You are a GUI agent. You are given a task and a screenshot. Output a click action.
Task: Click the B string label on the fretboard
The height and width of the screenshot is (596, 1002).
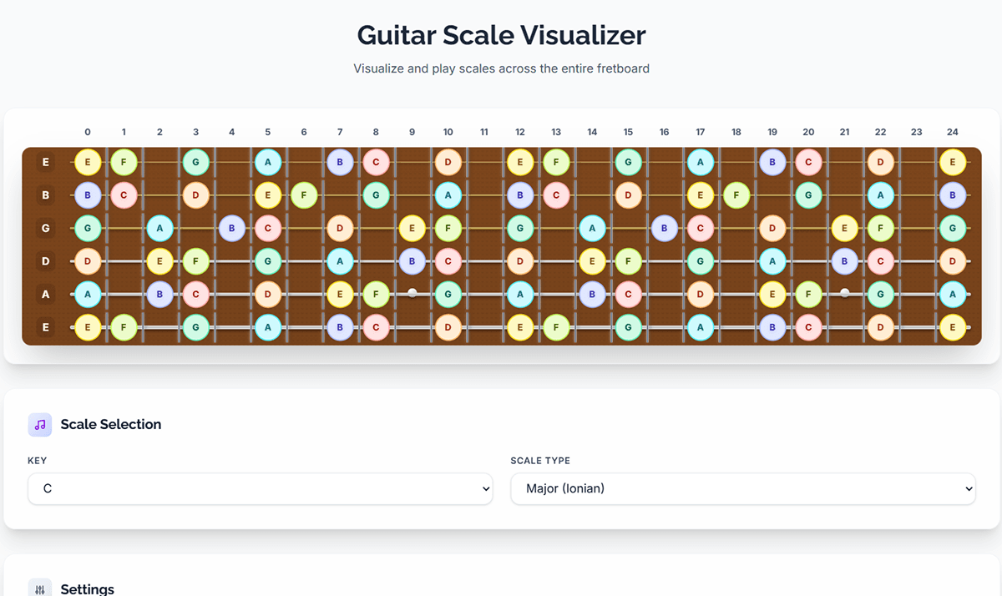(x=46, y=194)
